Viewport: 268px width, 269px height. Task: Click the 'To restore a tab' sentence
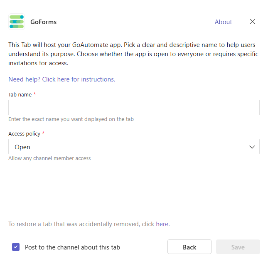[81, 224]
